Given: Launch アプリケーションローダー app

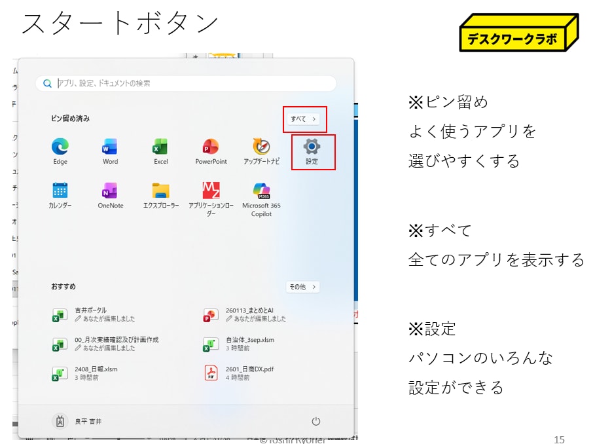Looking at the screenshot, I should (211, 199).
